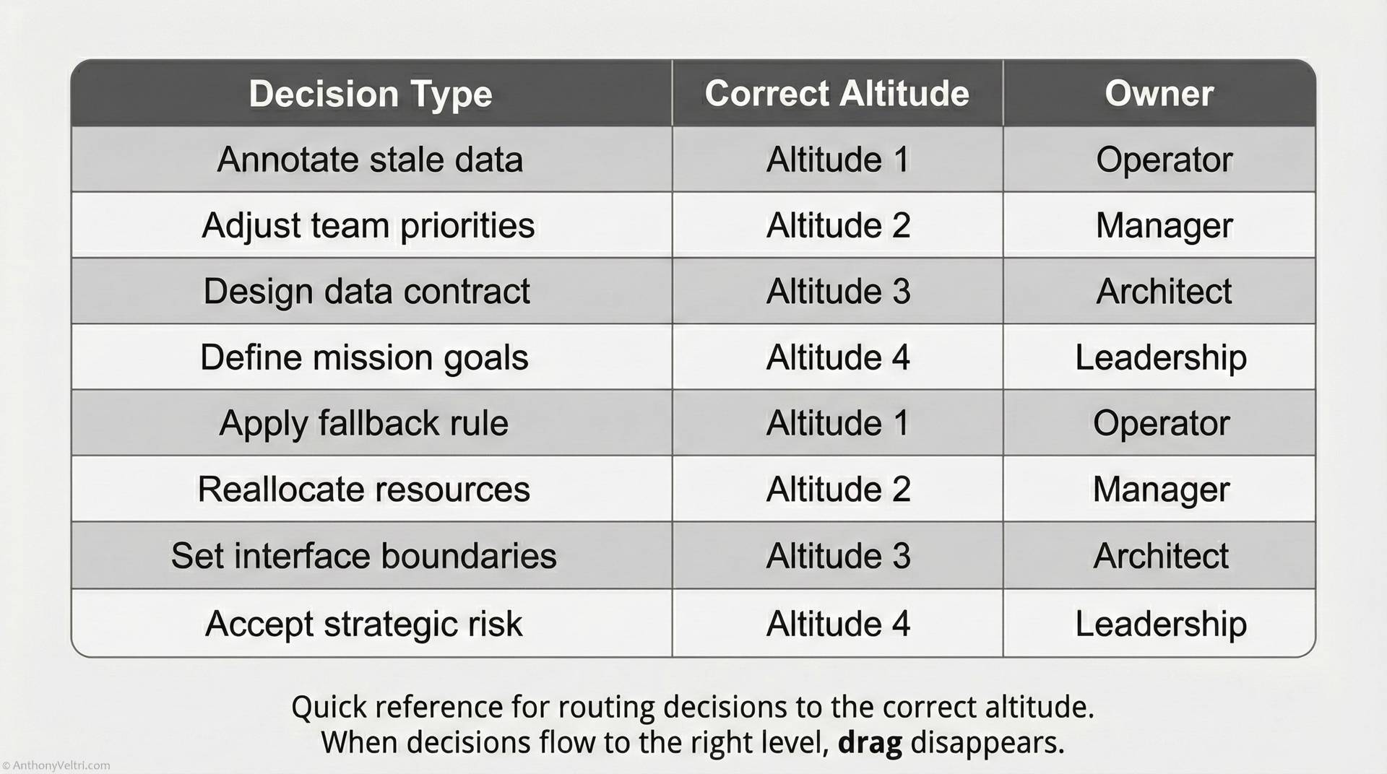1387x774 pixels.
Task: Select the 'Reallocate resources' cell
Action: point(364,490)
